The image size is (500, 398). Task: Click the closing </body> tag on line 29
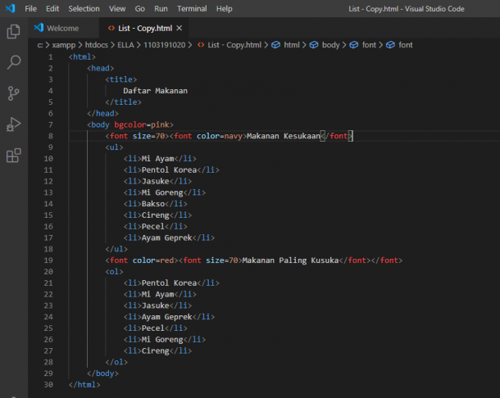click(102, 373)
